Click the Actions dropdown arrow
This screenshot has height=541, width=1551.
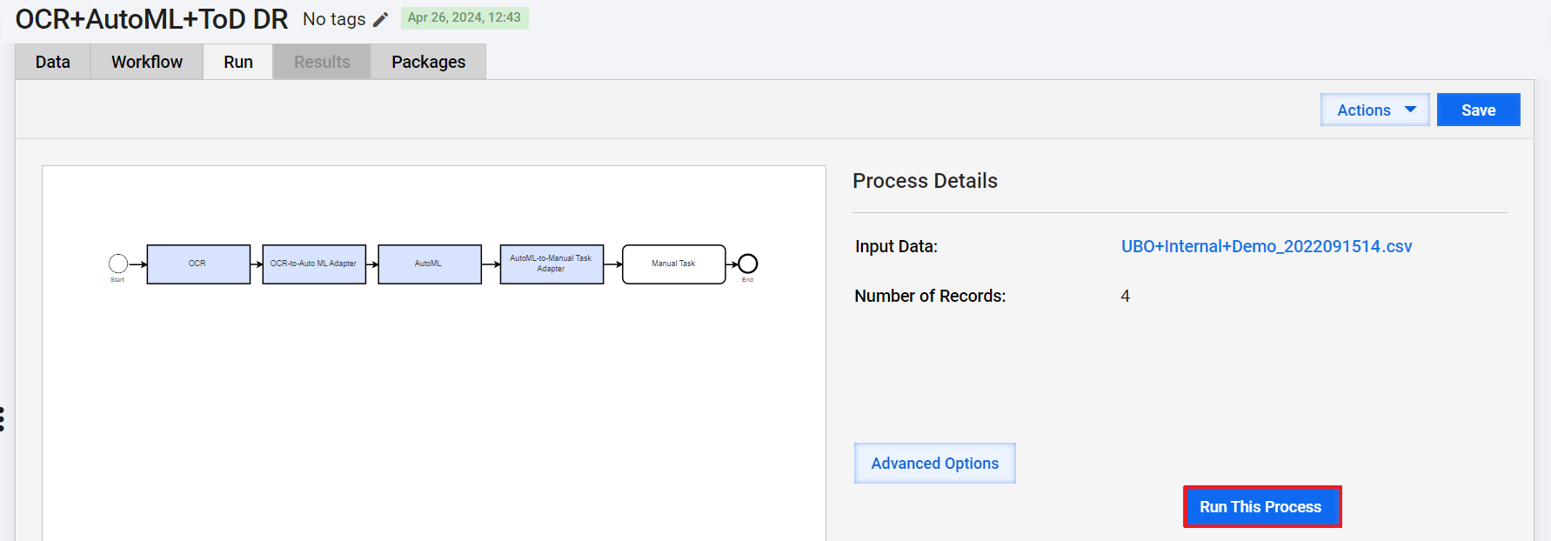1410,110
